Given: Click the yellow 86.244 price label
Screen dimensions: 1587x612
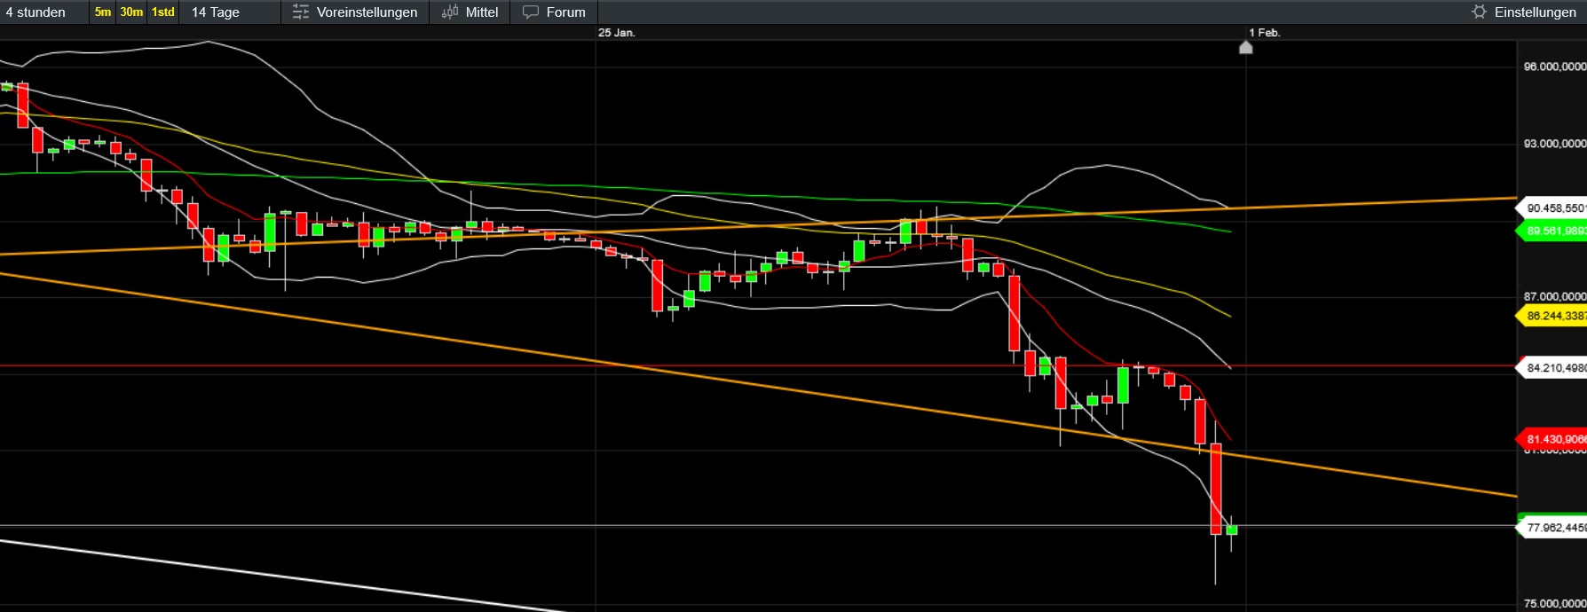Looking at the screenshot, I should 1554,316.
